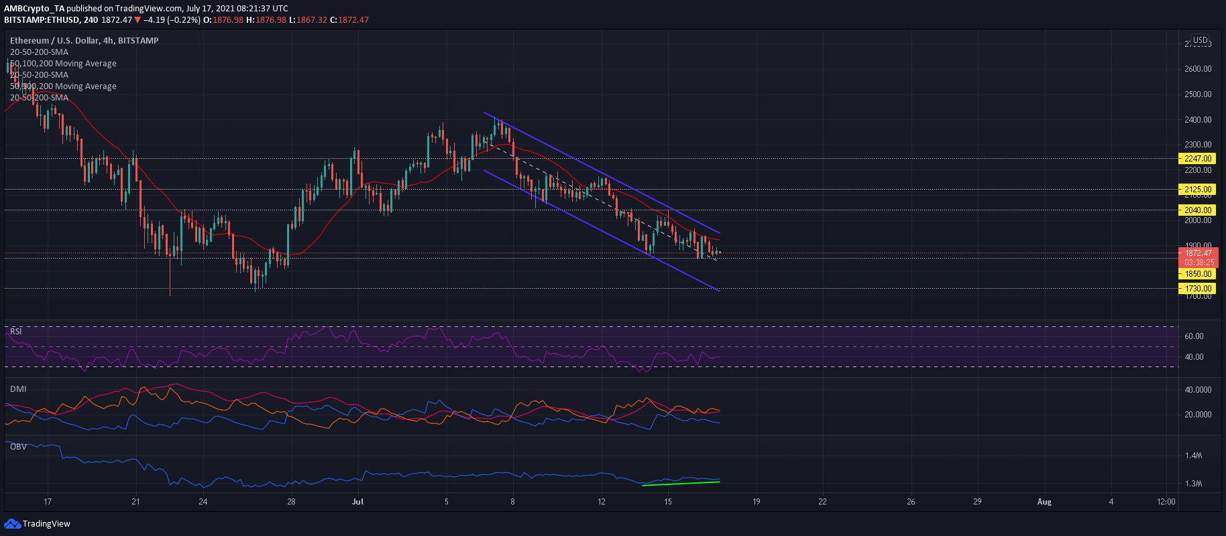Select the 2247.00 yellow price level label

(1198, 159)
